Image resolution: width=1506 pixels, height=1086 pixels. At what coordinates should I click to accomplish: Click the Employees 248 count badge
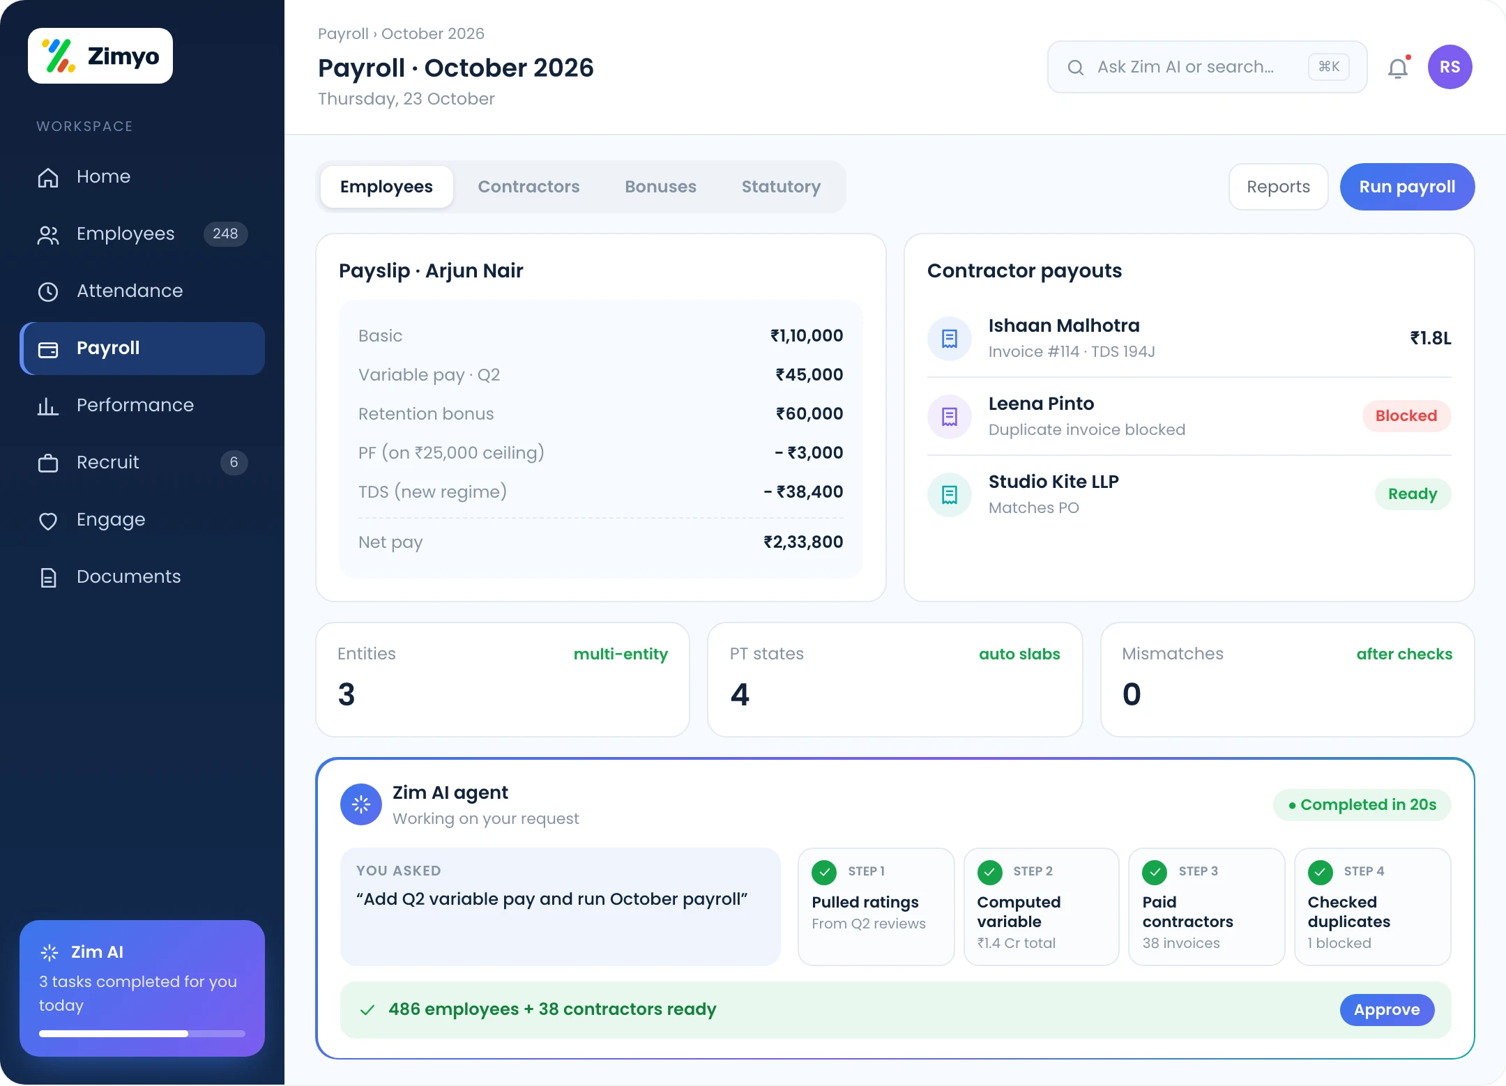[225, 234]
